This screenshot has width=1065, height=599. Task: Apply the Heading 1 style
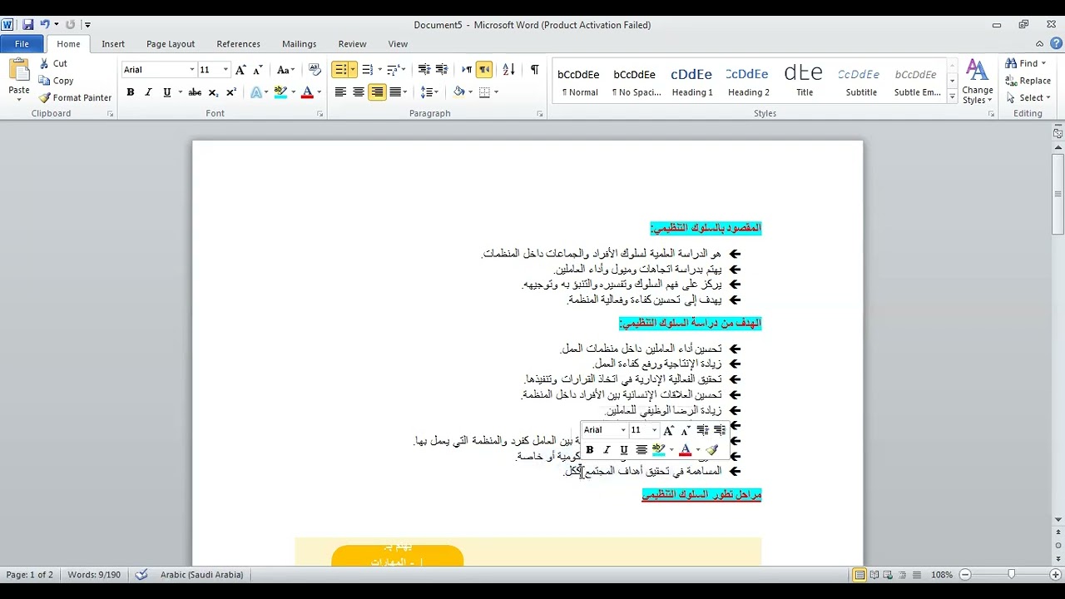point(692,81)
